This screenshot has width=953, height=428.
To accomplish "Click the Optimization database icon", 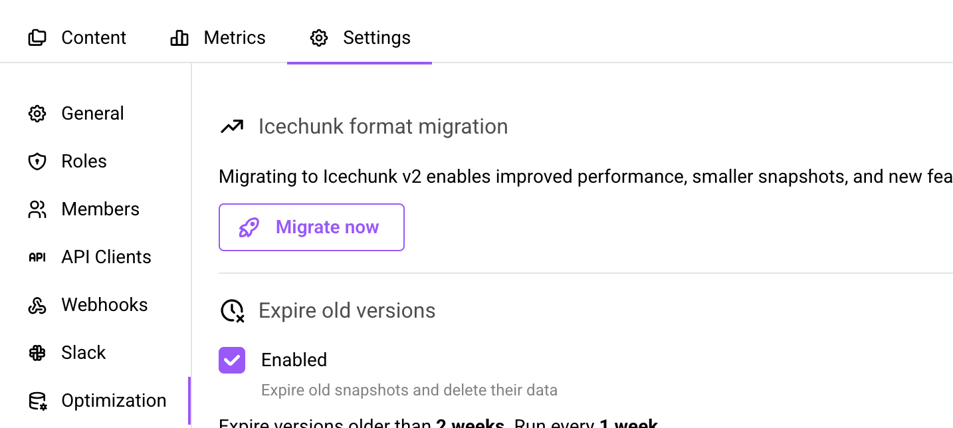I will [37, 400].
